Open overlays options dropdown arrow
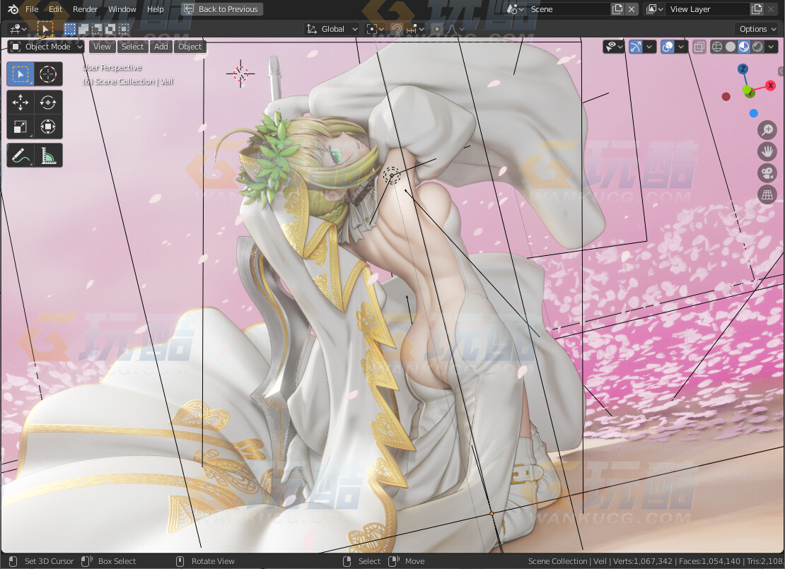The height and width of the screenshot is (569, 785). 681,47
